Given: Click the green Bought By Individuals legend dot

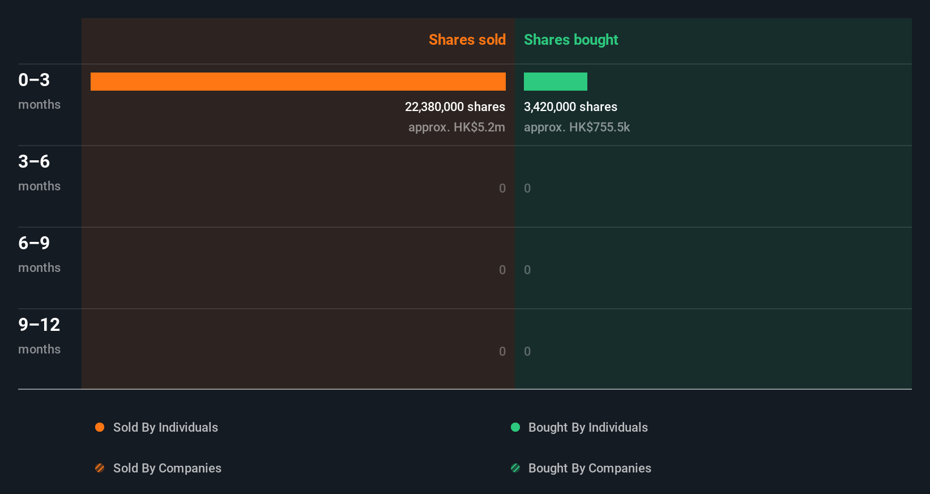Looking at the screenshot, I should pyautogui.click(x=515, y=427).
